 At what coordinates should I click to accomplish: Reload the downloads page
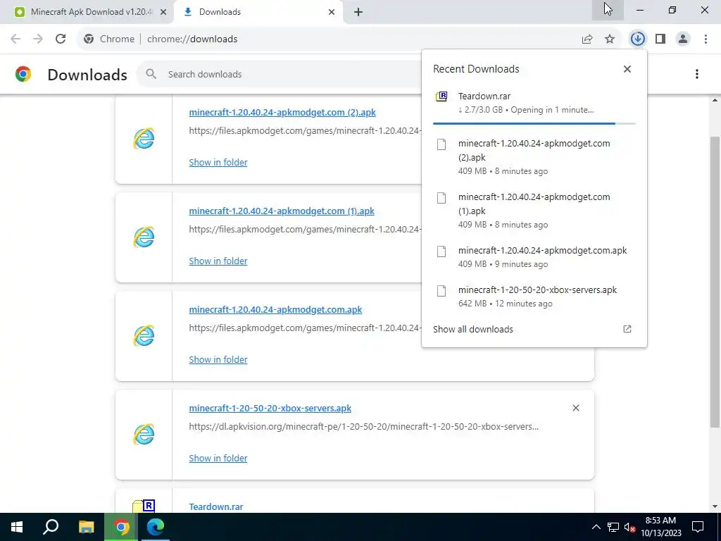pos(61,39)
